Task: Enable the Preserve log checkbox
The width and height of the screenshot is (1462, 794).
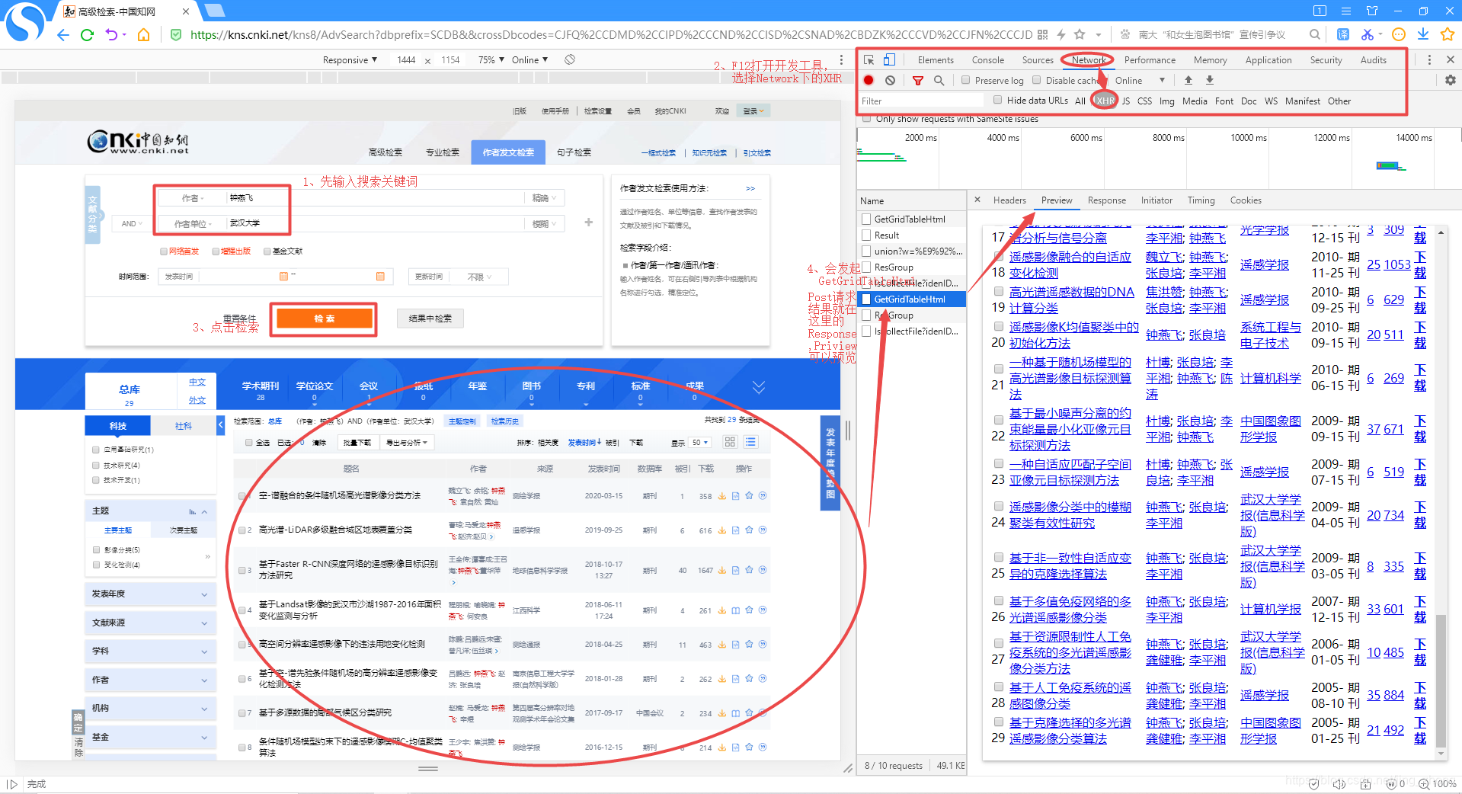Action: 965,80
